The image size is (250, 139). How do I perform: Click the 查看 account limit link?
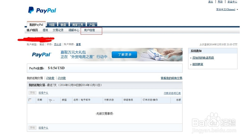(78, 44)
